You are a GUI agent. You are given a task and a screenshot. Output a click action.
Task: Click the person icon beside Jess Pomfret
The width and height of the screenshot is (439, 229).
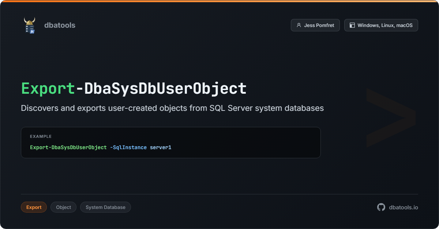pos(299,25)
